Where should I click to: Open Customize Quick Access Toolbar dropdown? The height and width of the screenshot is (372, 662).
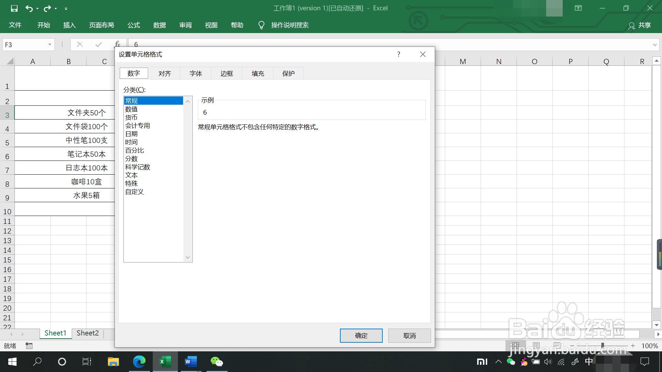click(x=66, y=9)
